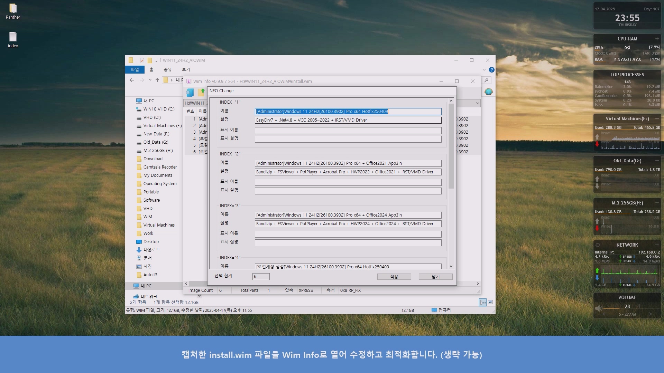Click the Wim Info search images toolbar icon
Image resolution: width=664 pixels, height=373 pixels.
click(x=190, y=92)
